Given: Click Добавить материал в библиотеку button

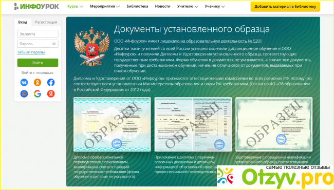Looking at the screenshot, I should [285, 6].
